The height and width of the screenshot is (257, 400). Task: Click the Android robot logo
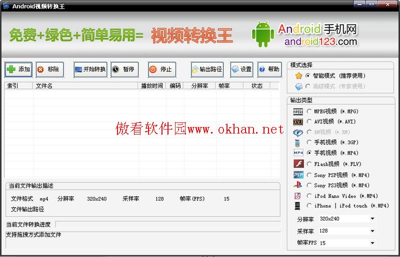pos(263,34)
